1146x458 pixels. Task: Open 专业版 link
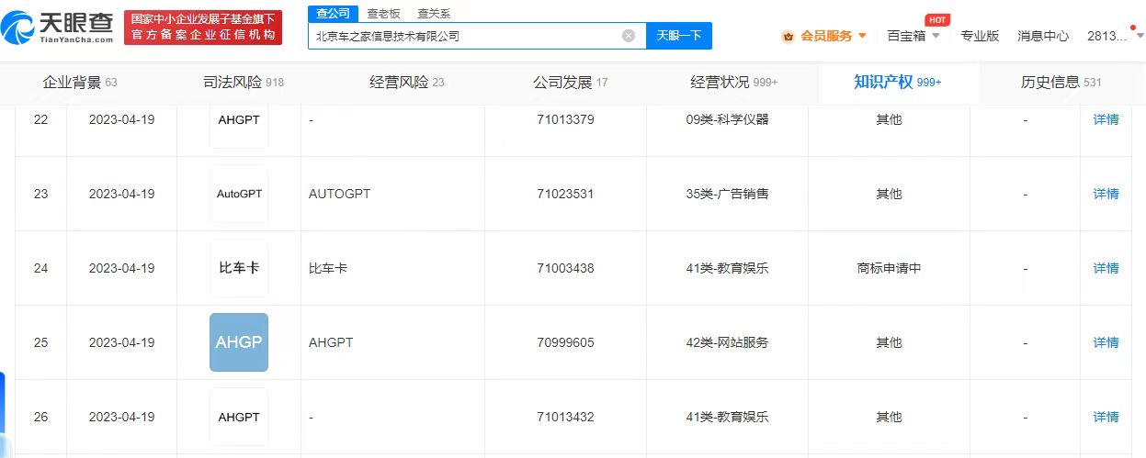[x=980, y=36]
